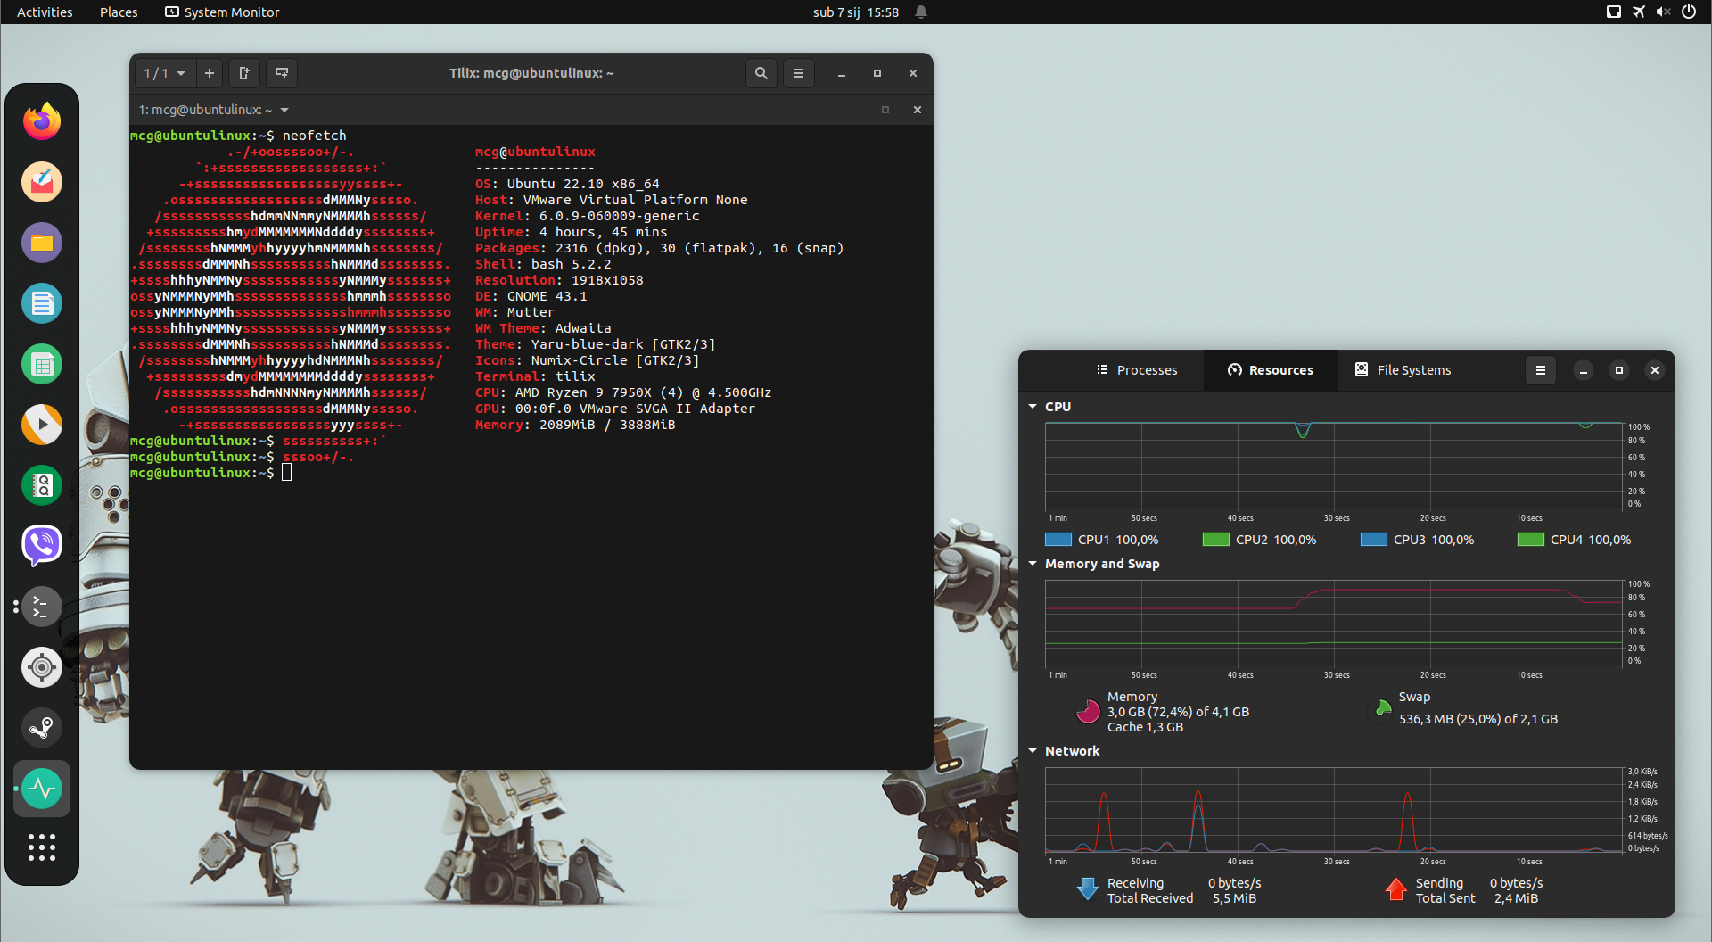Click Tilix add terminal down icon
This screenshot has width=1712, height=942.
click(x=282, y=73)
